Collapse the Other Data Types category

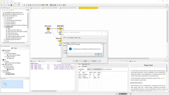coord(2,64)
